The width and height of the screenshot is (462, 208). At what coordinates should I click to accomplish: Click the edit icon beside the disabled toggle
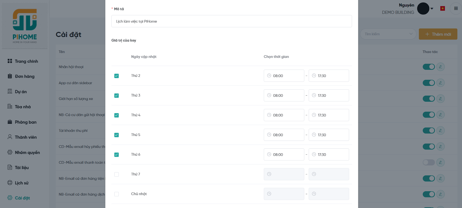point(440,162)
